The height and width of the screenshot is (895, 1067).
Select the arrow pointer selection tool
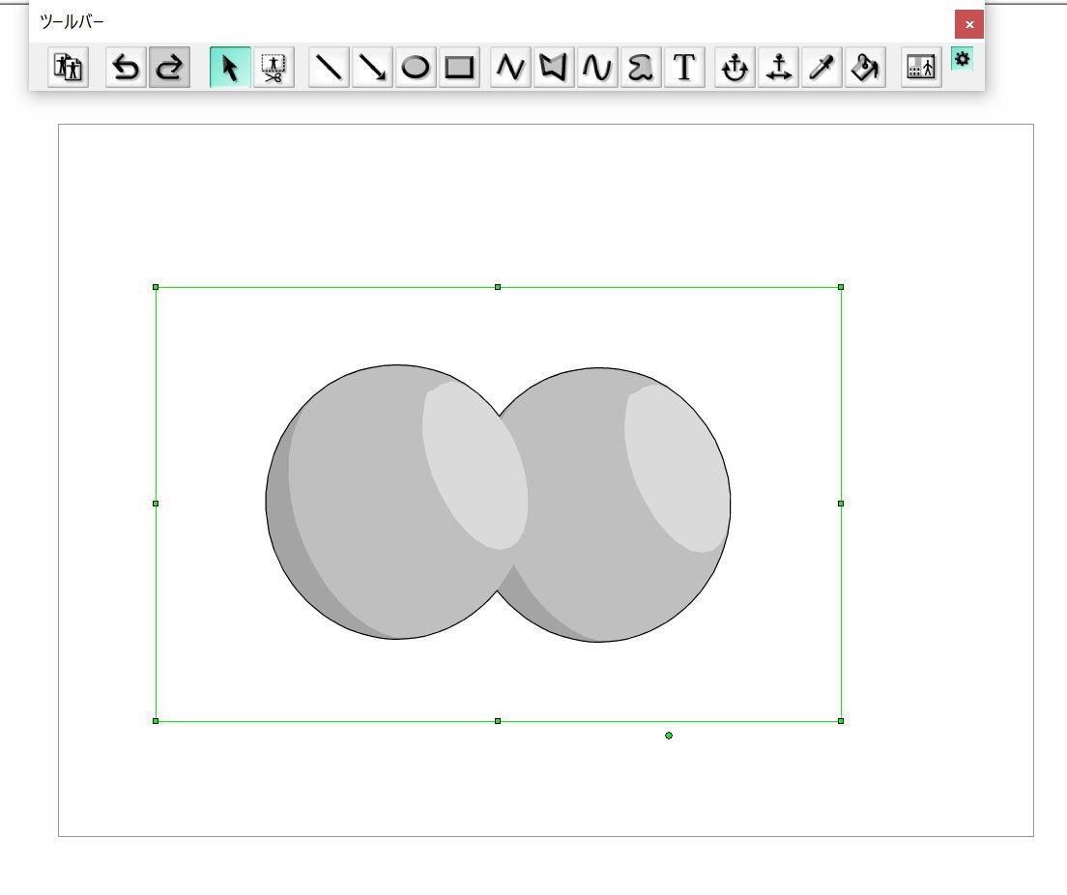pos(230,68)
